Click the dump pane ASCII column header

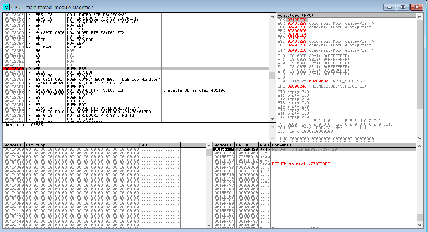(160, 145)
